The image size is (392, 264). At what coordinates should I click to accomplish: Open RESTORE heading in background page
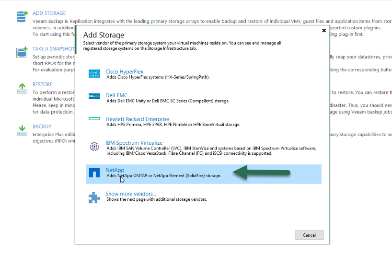(x=43, y=84)
